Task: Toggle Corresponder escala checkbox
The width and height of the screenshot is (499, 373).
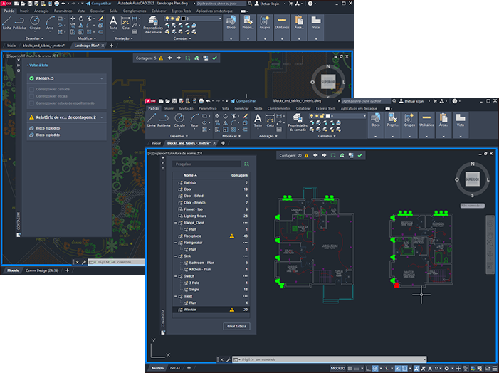Action: [x=31, y=96]
